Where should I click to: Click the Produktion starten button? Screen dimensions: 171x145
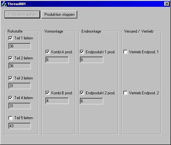[22, 15]
